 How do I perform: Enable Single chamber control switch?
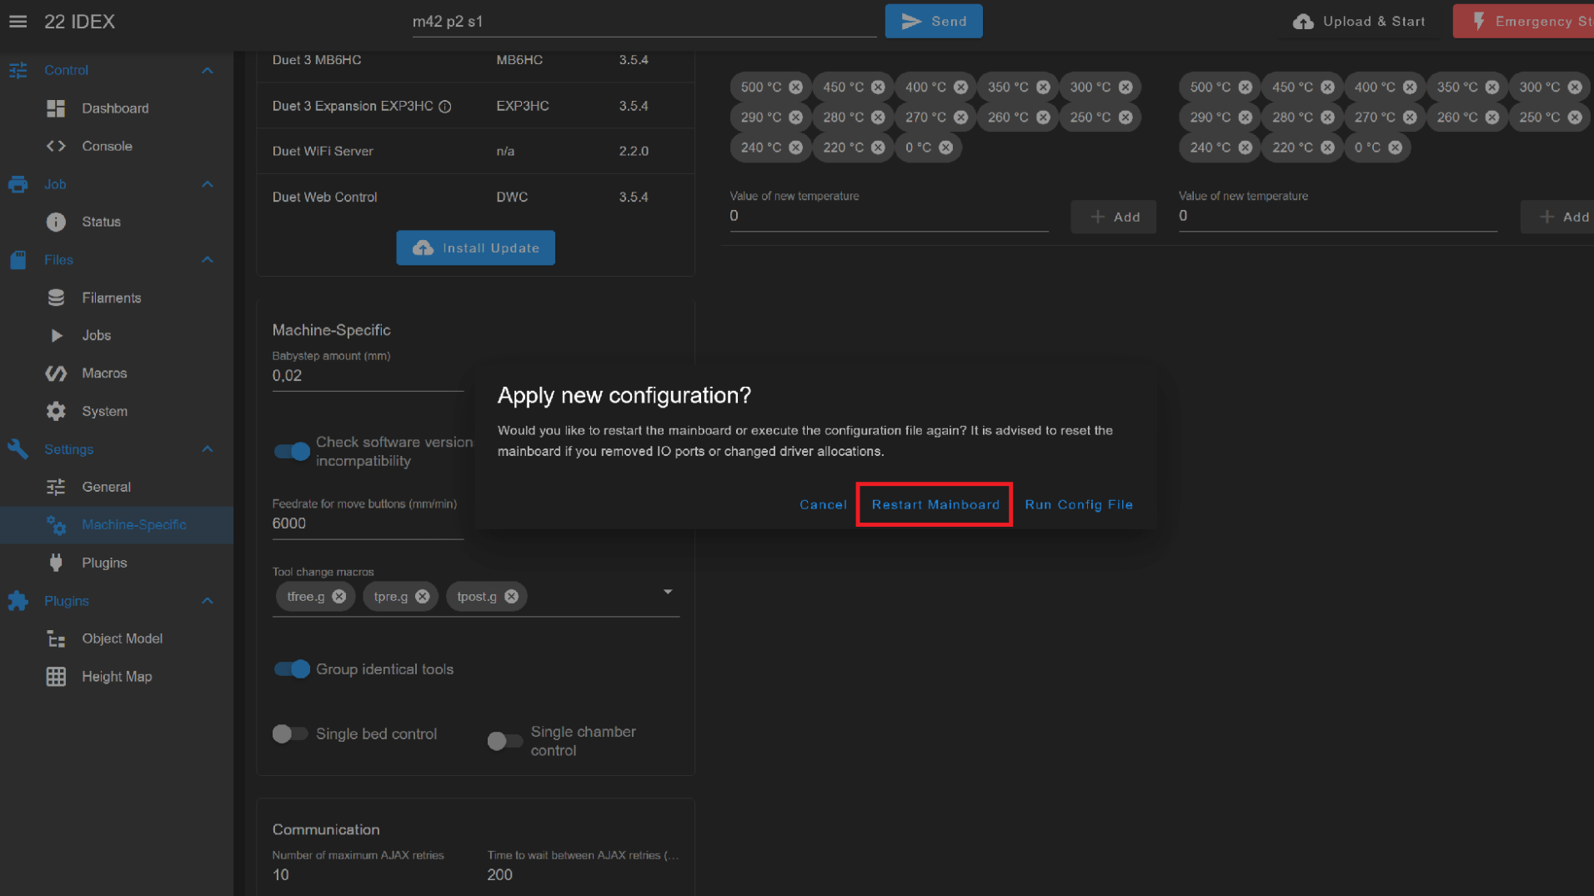(505, 741)
